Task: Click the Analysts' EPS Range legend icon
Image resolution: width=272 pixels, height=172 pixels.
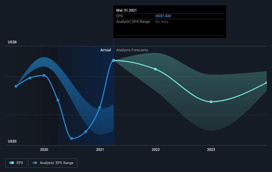Action: click(35, 163)
